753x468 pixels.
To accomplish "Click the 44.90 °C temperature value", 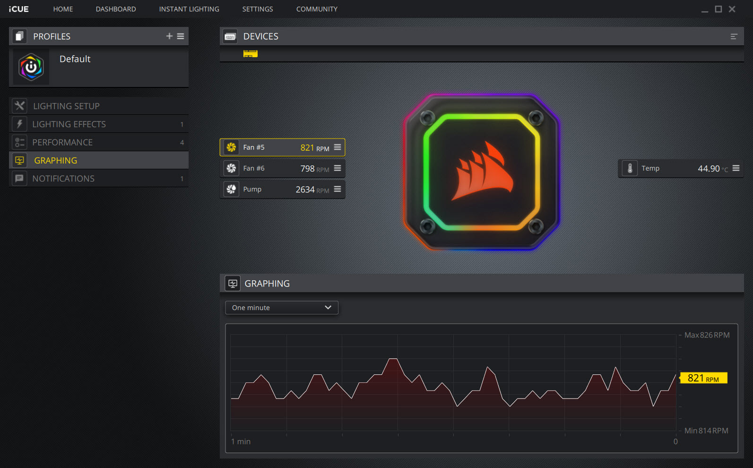I will [x=713, y=169].
